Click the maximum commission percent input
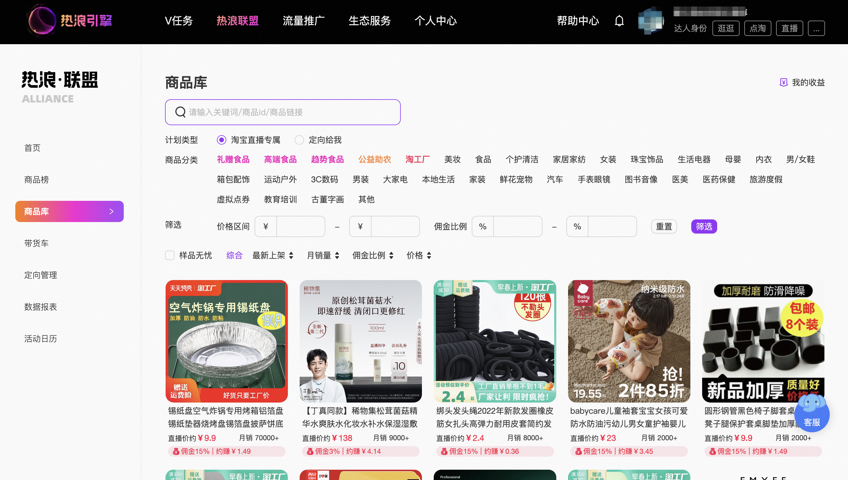Viewport: 848px width, 480px height. tap(612, 226)
